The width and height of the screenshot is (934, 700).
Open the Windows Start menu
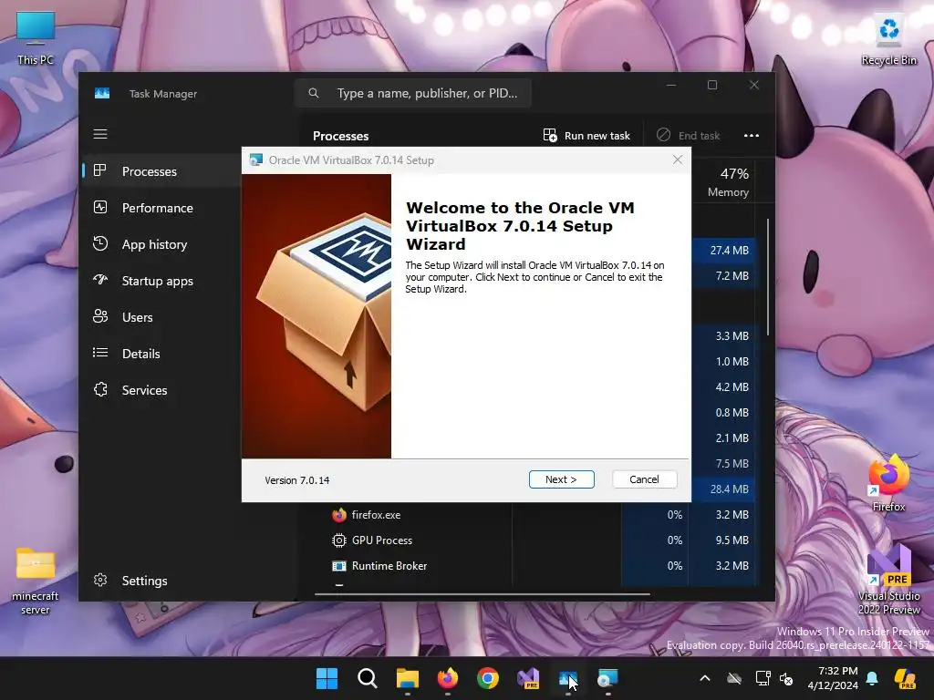coord(327,678)
